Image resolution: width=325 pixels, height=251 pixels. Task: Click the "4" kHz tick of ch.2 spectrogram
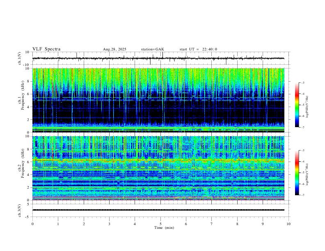pyautogui.click(x=29, y=175)
